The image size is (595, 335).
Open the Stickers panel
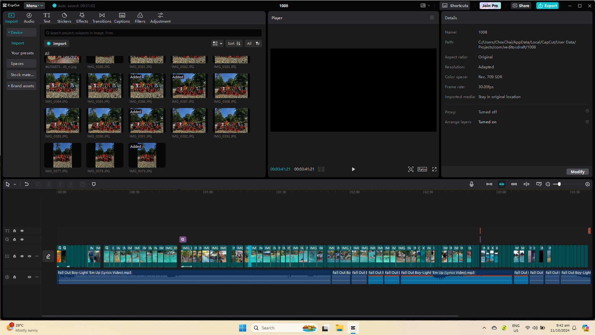click(64, 18)
